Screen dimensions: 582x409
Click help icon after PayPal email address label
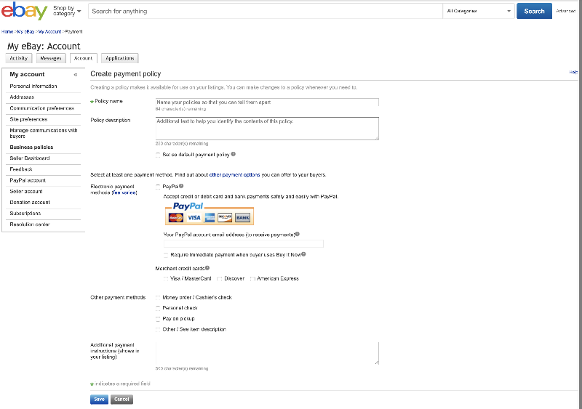(x=298, y=234)
